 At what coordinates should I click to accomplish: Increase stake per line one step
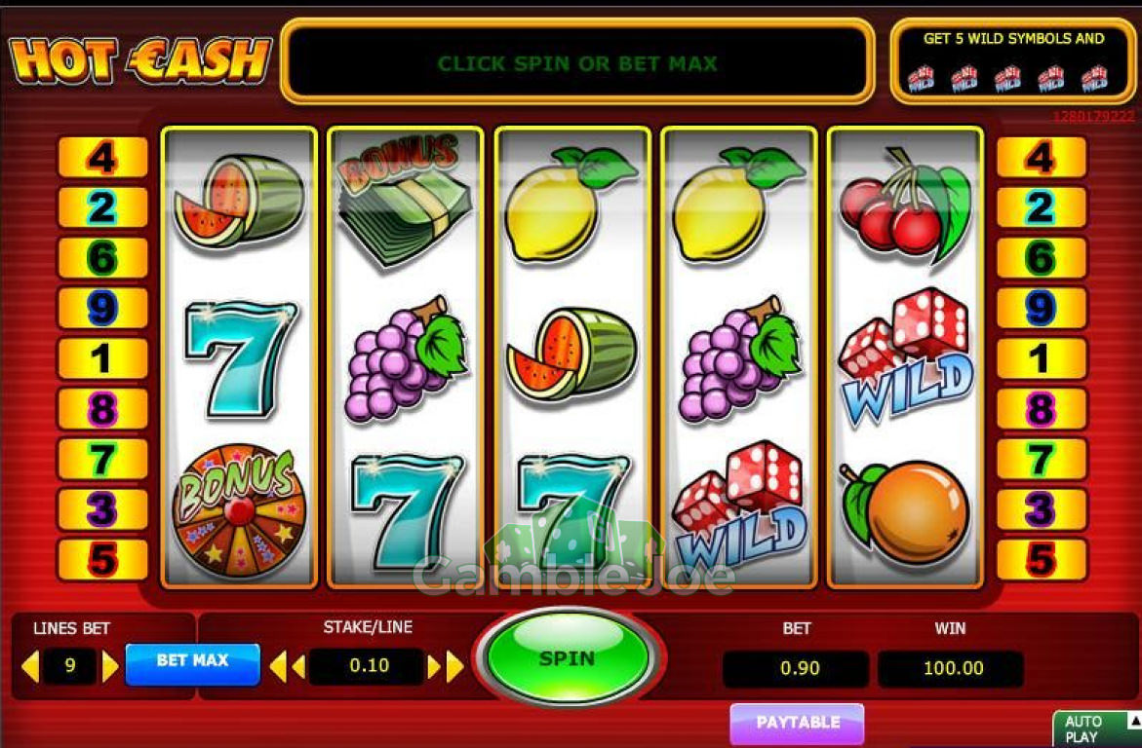(x=435, y=666)
